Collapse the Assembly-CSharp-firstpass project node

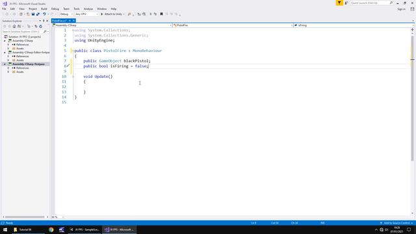tap(5, 64)
